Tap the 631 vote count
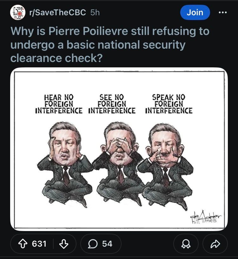 pyautogui.click(x=39, y=244)
